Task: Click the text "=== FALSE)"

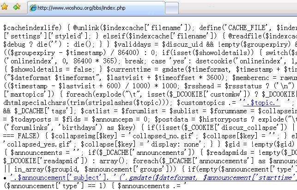Action: (21, 136)
